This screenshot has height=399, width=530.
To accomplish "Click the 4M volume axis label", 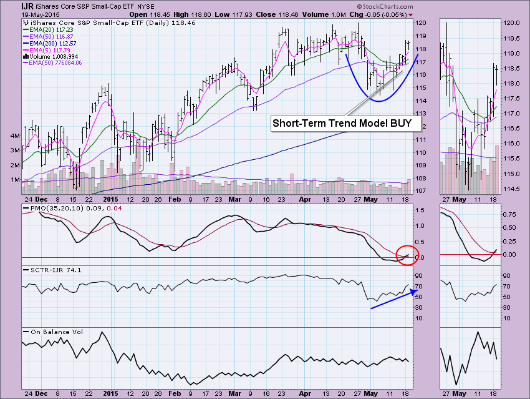I will tap(15, 135).
